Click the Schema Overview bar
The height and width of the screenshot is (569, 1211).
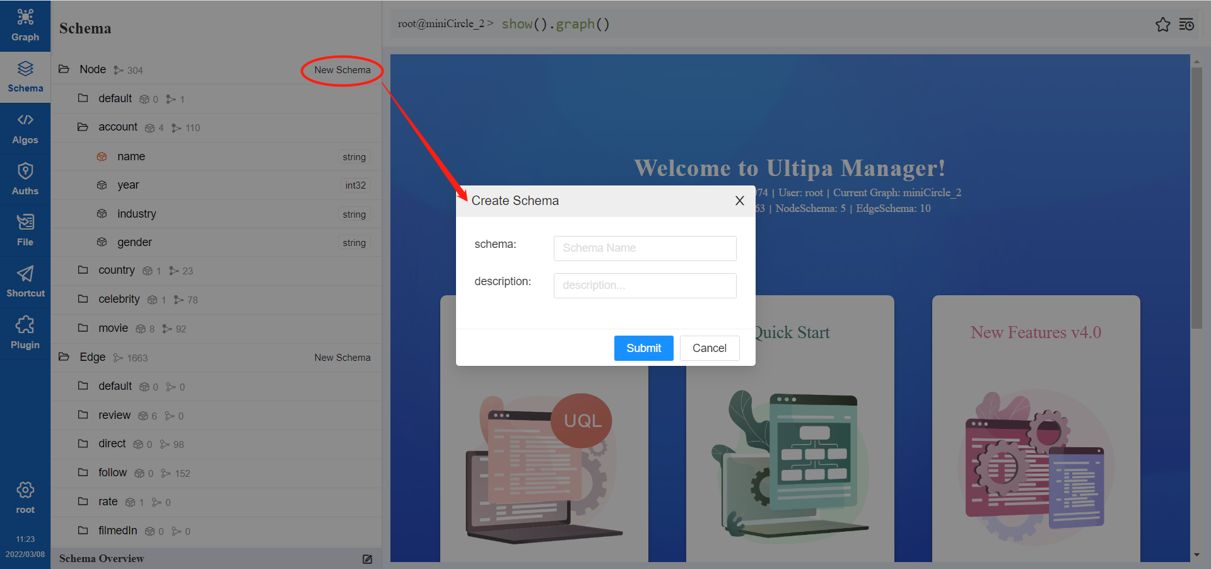[x=216, y=558]
